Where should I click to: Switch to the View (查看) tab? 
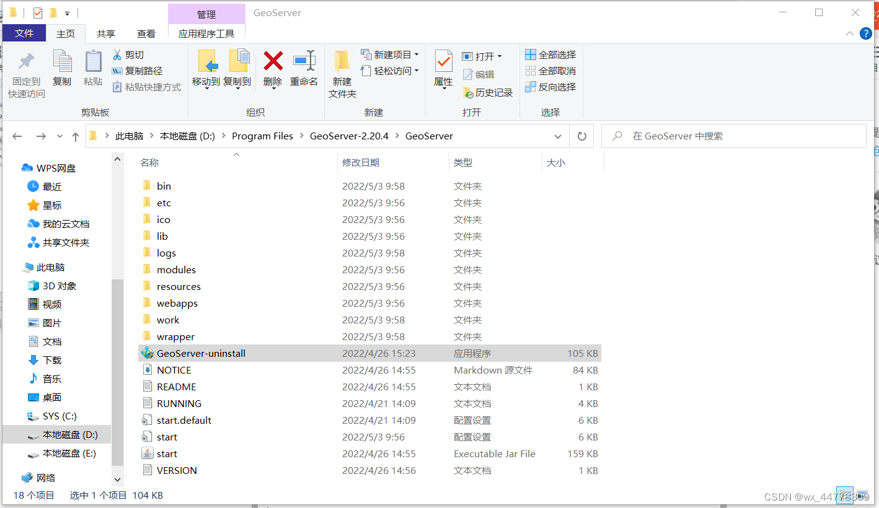click(146, 34)
